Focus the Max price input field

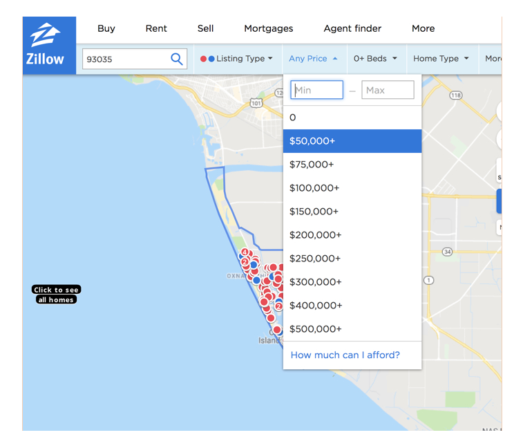pyautogui.click(x=388, y=90)
